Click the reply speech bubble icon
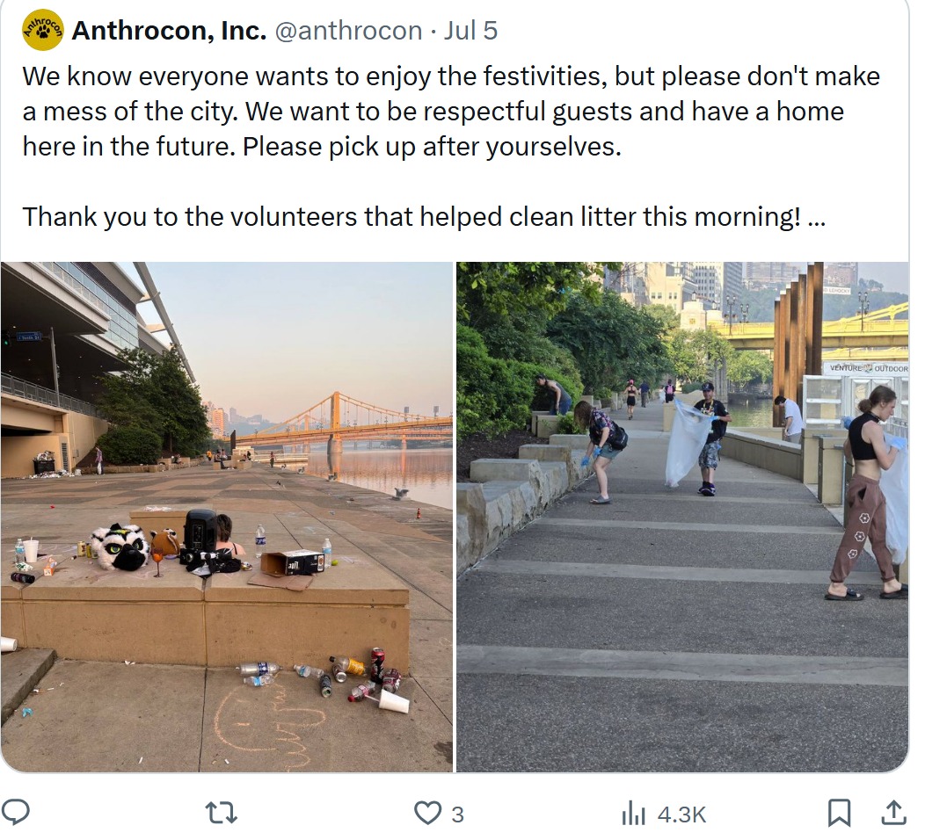 pyautogui.click(x=15, y=813)
